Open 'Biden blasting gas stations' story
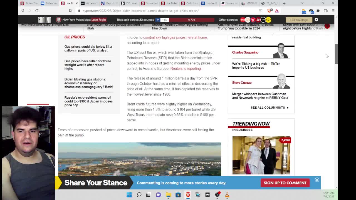 pos(89,83)
